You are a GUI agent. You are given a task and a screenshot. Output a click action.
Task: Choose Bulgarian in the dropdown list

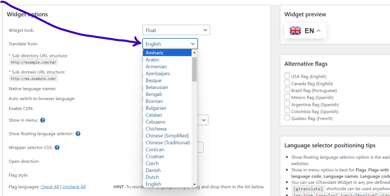[167, 108]
